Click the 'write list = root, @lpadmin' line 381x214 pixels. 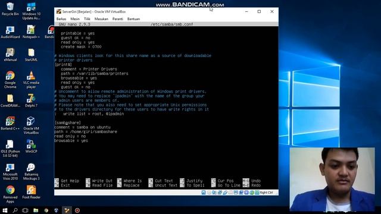tap(93, 114)
